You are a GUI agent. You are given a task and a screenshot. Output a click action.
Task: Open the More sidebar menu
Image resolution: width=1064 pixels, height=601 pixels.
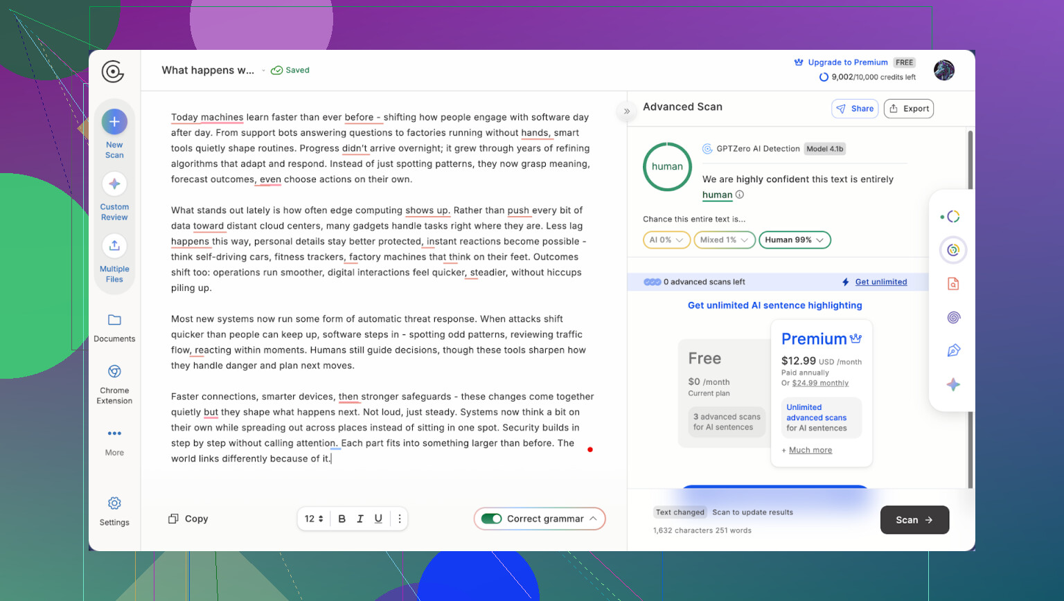114,441
